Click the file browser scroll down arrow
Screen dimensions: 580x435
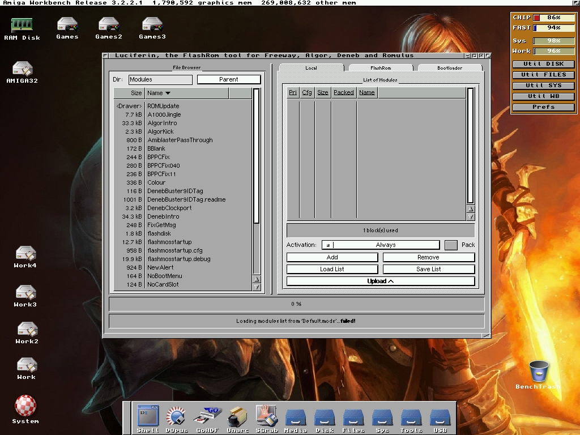point(257,287)
